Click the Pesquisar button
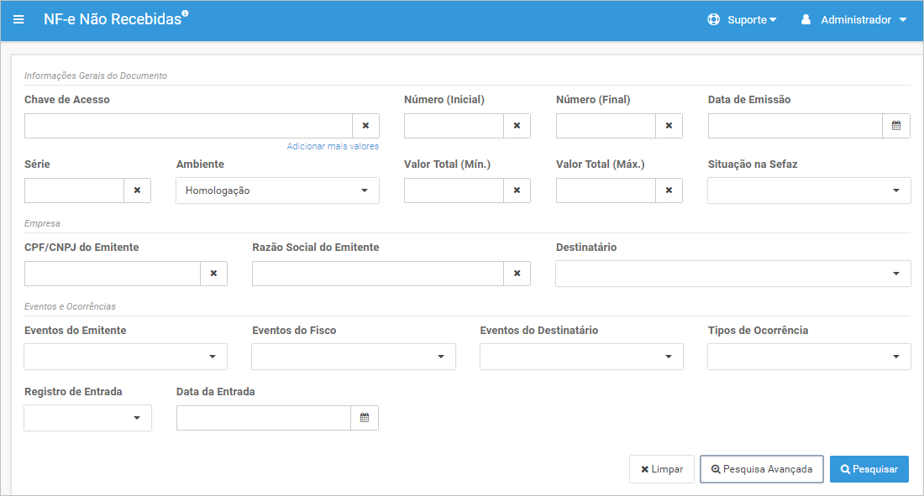Screen dimensions: 924x496 (869, 469)
